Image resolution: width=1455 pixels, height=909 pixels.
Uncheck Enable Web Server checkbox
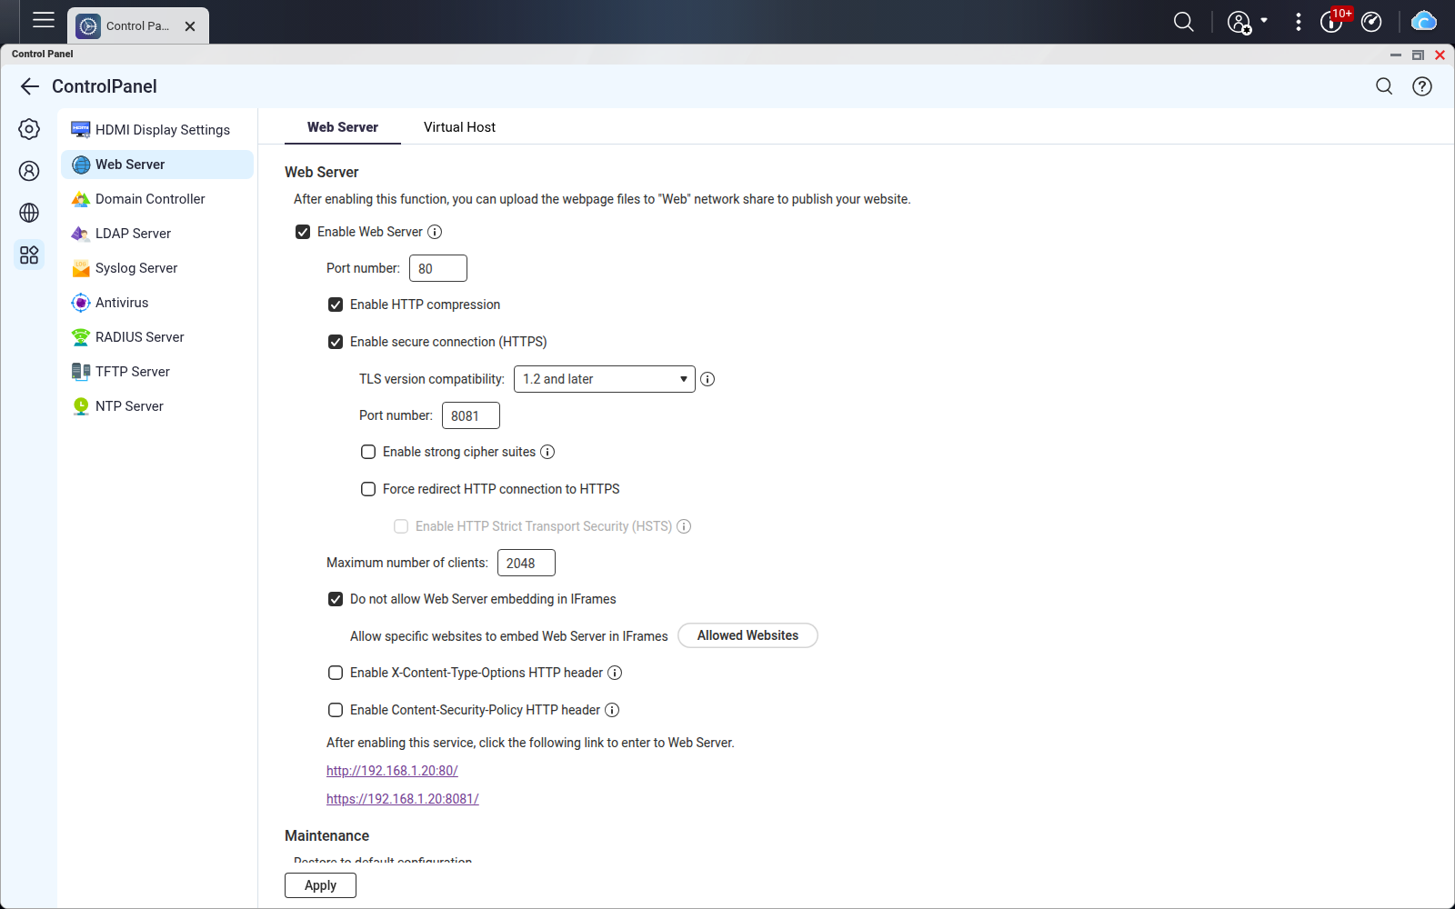(303, 232)
